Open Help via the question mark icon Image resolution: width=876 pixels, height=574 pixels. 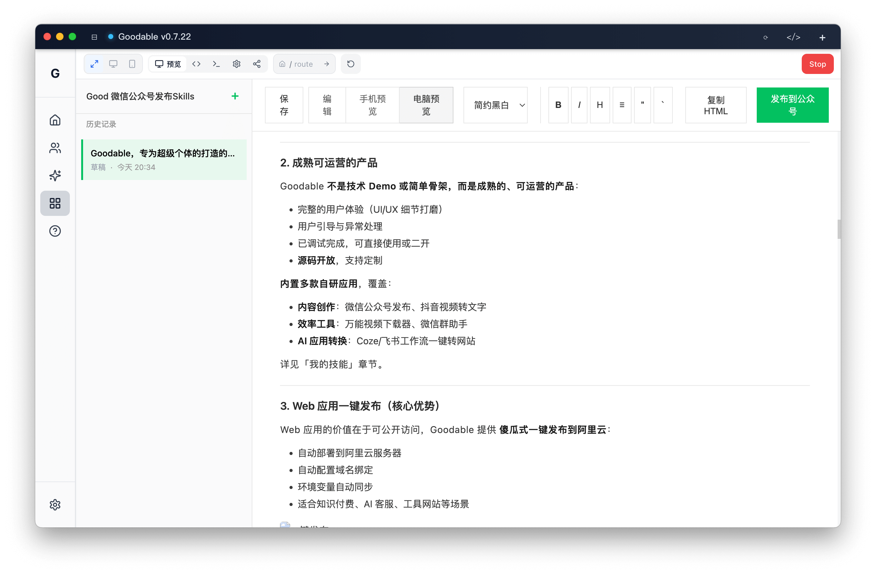point(55,231)
